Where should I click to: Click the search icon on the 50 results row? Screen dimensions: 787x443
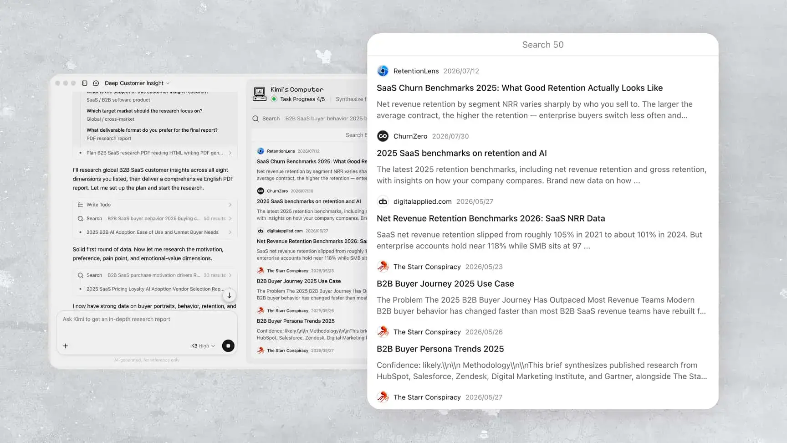tap(81, 218)
